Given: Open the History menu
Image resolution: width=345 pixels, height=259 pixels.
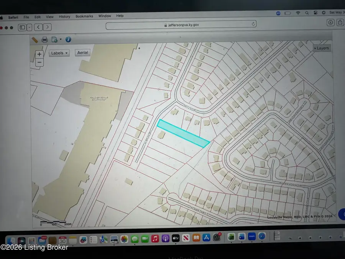Looking at the screenshot, I should pos(64,16).
